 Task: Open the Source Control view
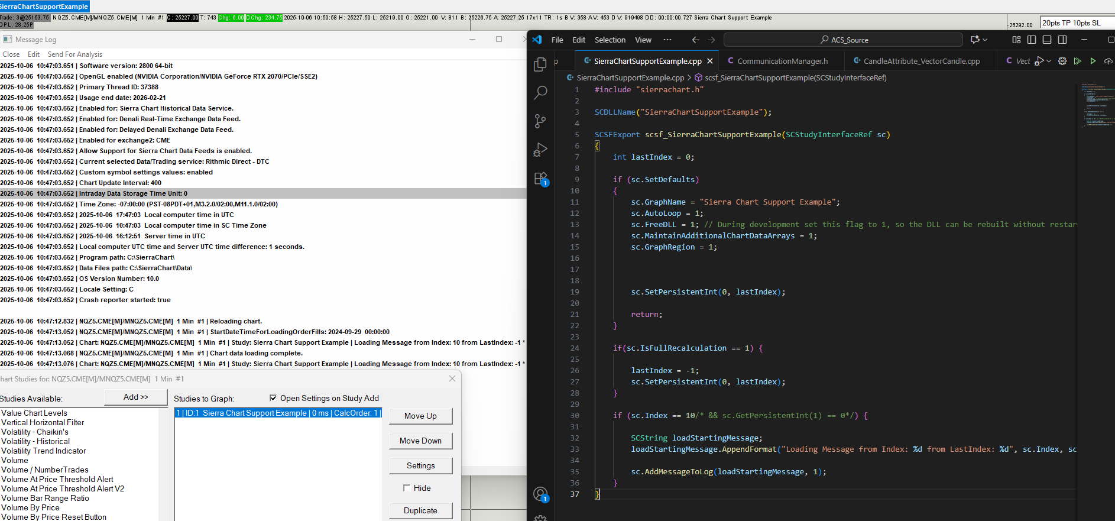[x=540, y=121]
